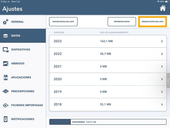The width and height of the screenshot is (170, 128).
Task: Open the HÍBRIDOS section
Action: point(23,63)
